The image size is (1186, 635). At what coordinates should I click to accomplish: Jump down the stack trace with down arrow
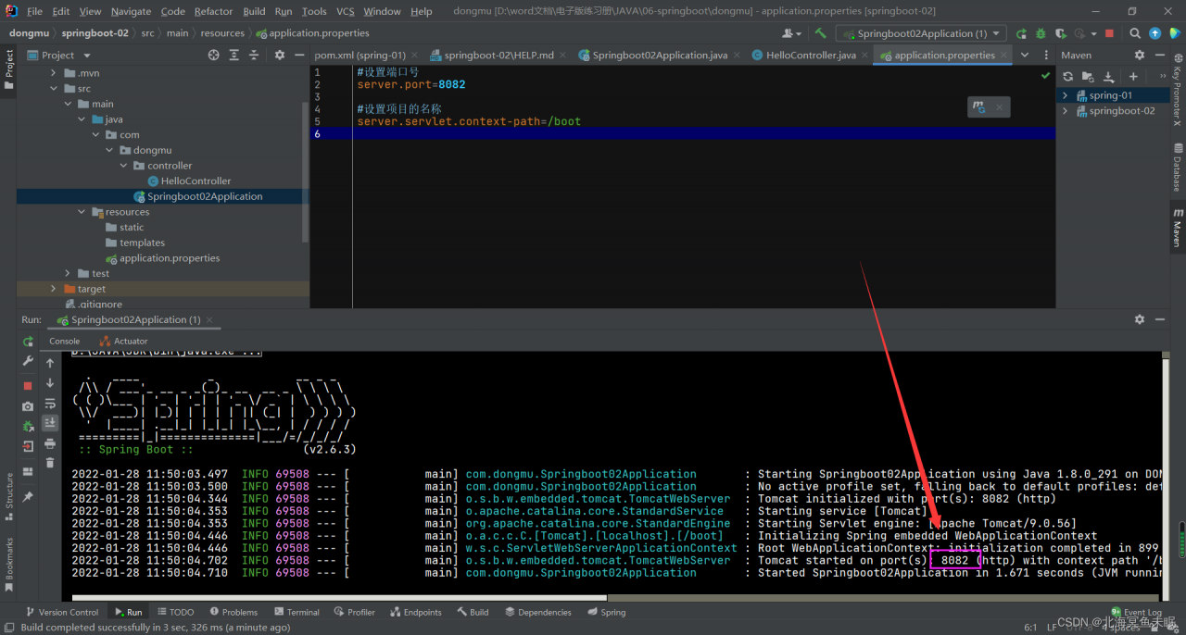[x=50, y=382]
